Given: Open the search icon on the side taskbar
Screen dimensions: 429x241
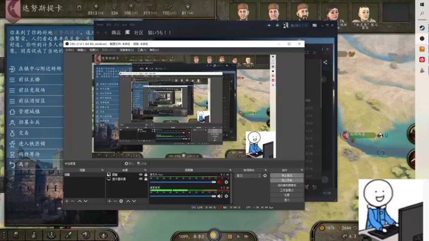Looking at the screenshot, I should pos(422,13).
